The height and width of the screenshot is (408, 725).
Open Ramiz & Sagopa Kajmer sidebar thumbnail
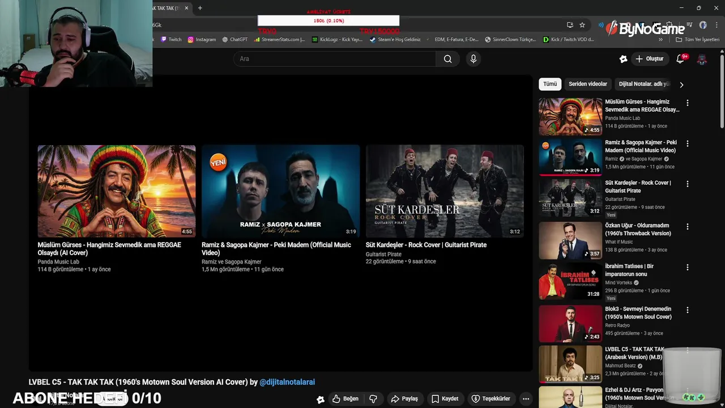click(x=570, y=157)
